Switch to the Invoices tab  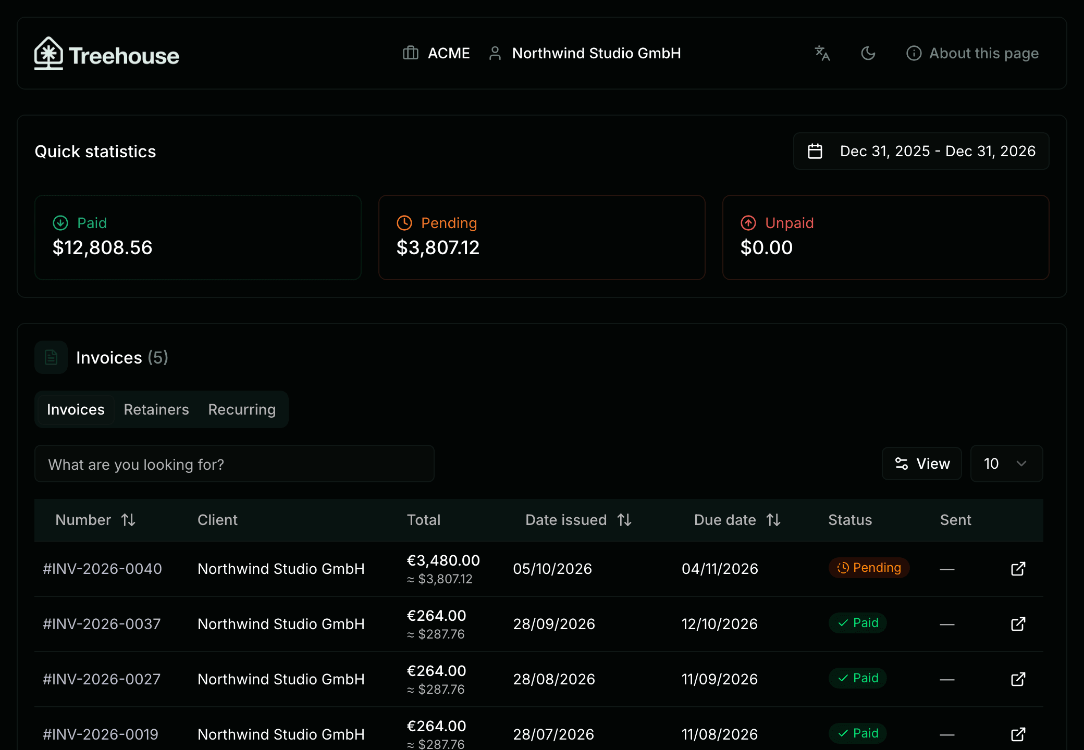[76, 409]
